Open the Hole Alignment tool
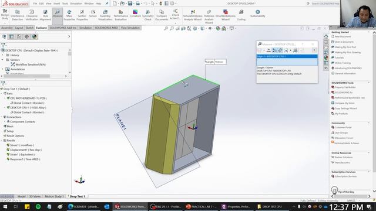The height and width of the screenshot is (211, 376). pyautogui.click(x=45, y=15)
